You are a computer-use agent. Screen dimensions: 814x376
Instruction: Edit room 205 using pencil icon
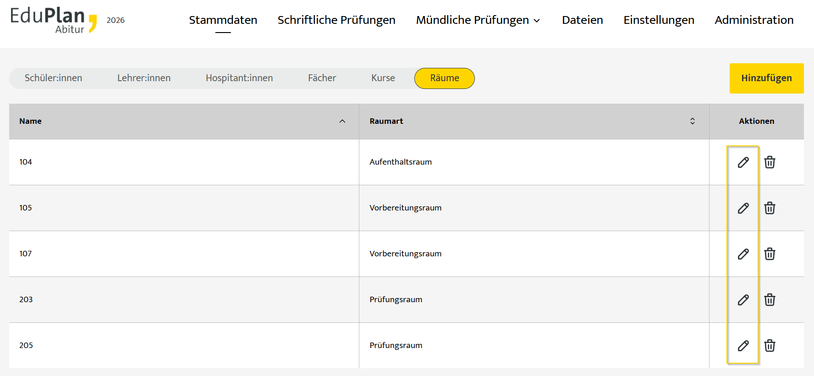[743, 346]
